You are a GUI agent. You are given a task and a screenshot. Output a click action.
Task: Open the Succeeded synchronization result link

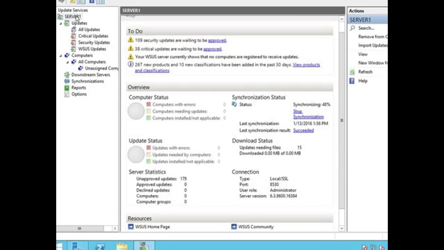303,131
